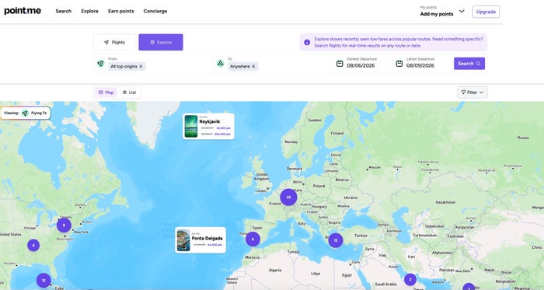Switch to Map view
544x290 pixels.
coord(106,93)
